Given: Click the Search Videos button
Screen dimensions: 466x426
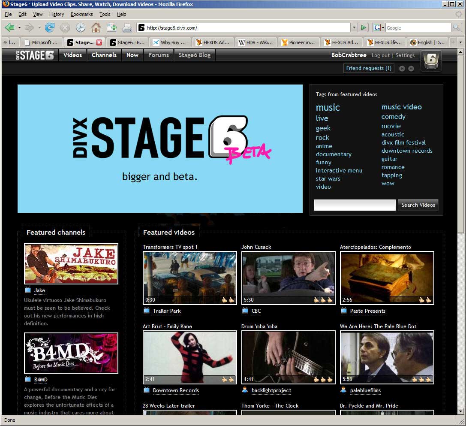Looking at the screenshot, I should [418, 205].
